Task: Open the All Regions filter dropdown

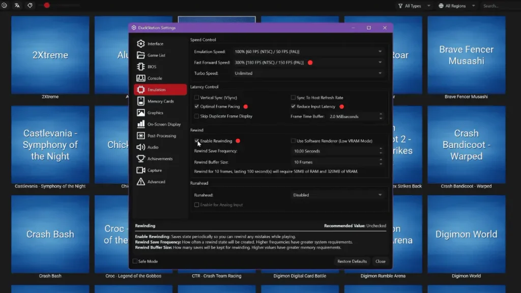Action: (456, 6)
